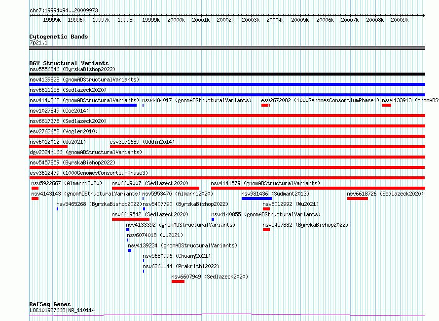439x321 pixels.
Task: Click the small blue nsv4140855 marker
Action: (x=213, y=219)
